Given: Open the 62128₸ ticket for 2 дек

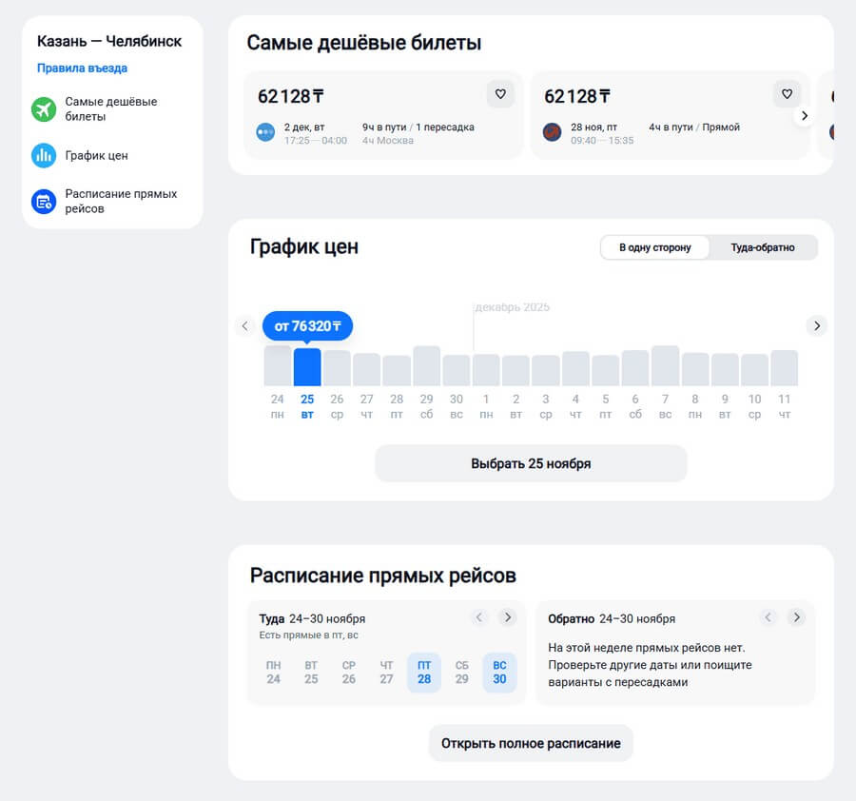Looking at the screenshot, I should coord(383,115).
